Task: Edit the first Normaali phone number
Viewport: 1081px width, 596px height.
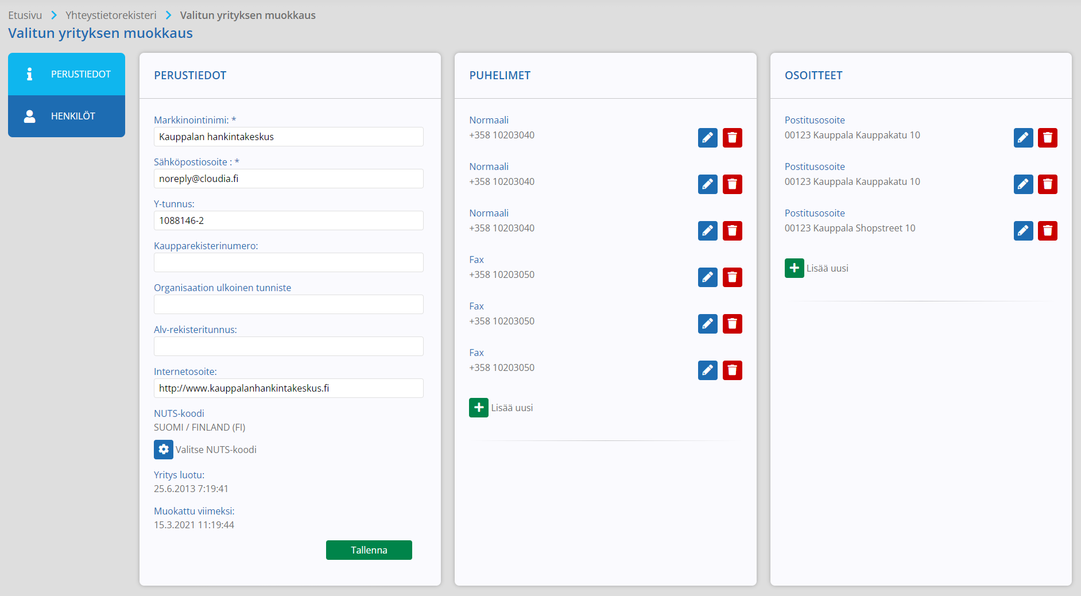Action: 707,138
